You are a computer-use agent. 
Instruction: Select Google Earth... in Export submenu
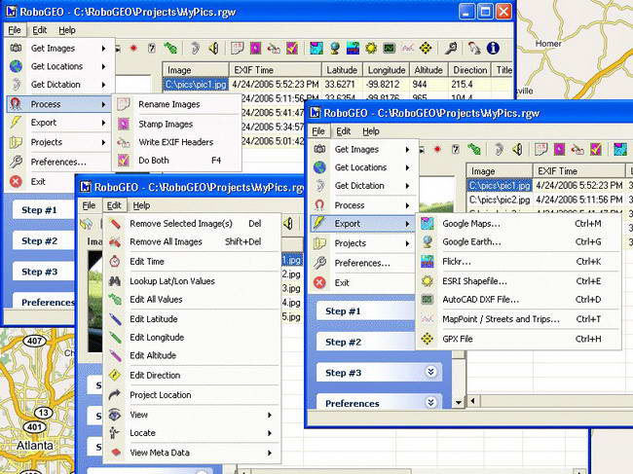[x=518, y=242]
